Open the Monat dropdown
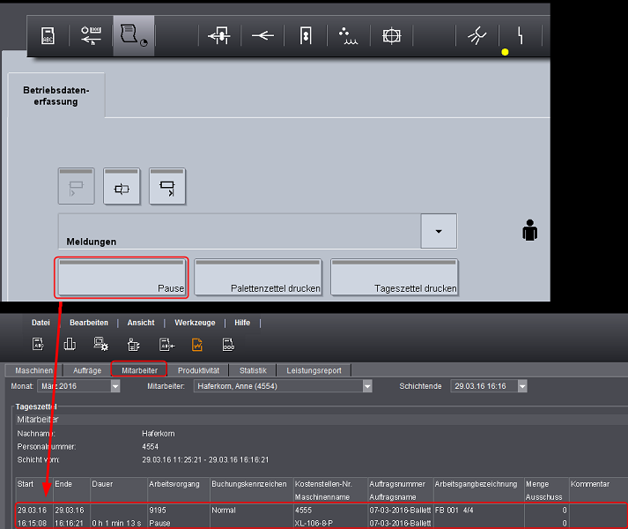Viewport: 628px width, 529px height. click(115, 386)
